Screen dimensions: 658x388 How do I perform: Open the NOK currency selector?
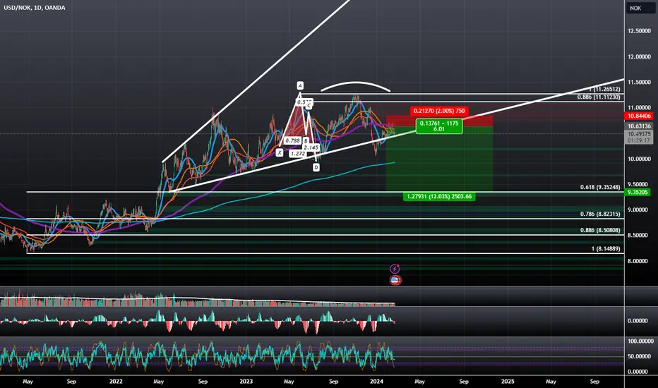click(x=641, y=8)
